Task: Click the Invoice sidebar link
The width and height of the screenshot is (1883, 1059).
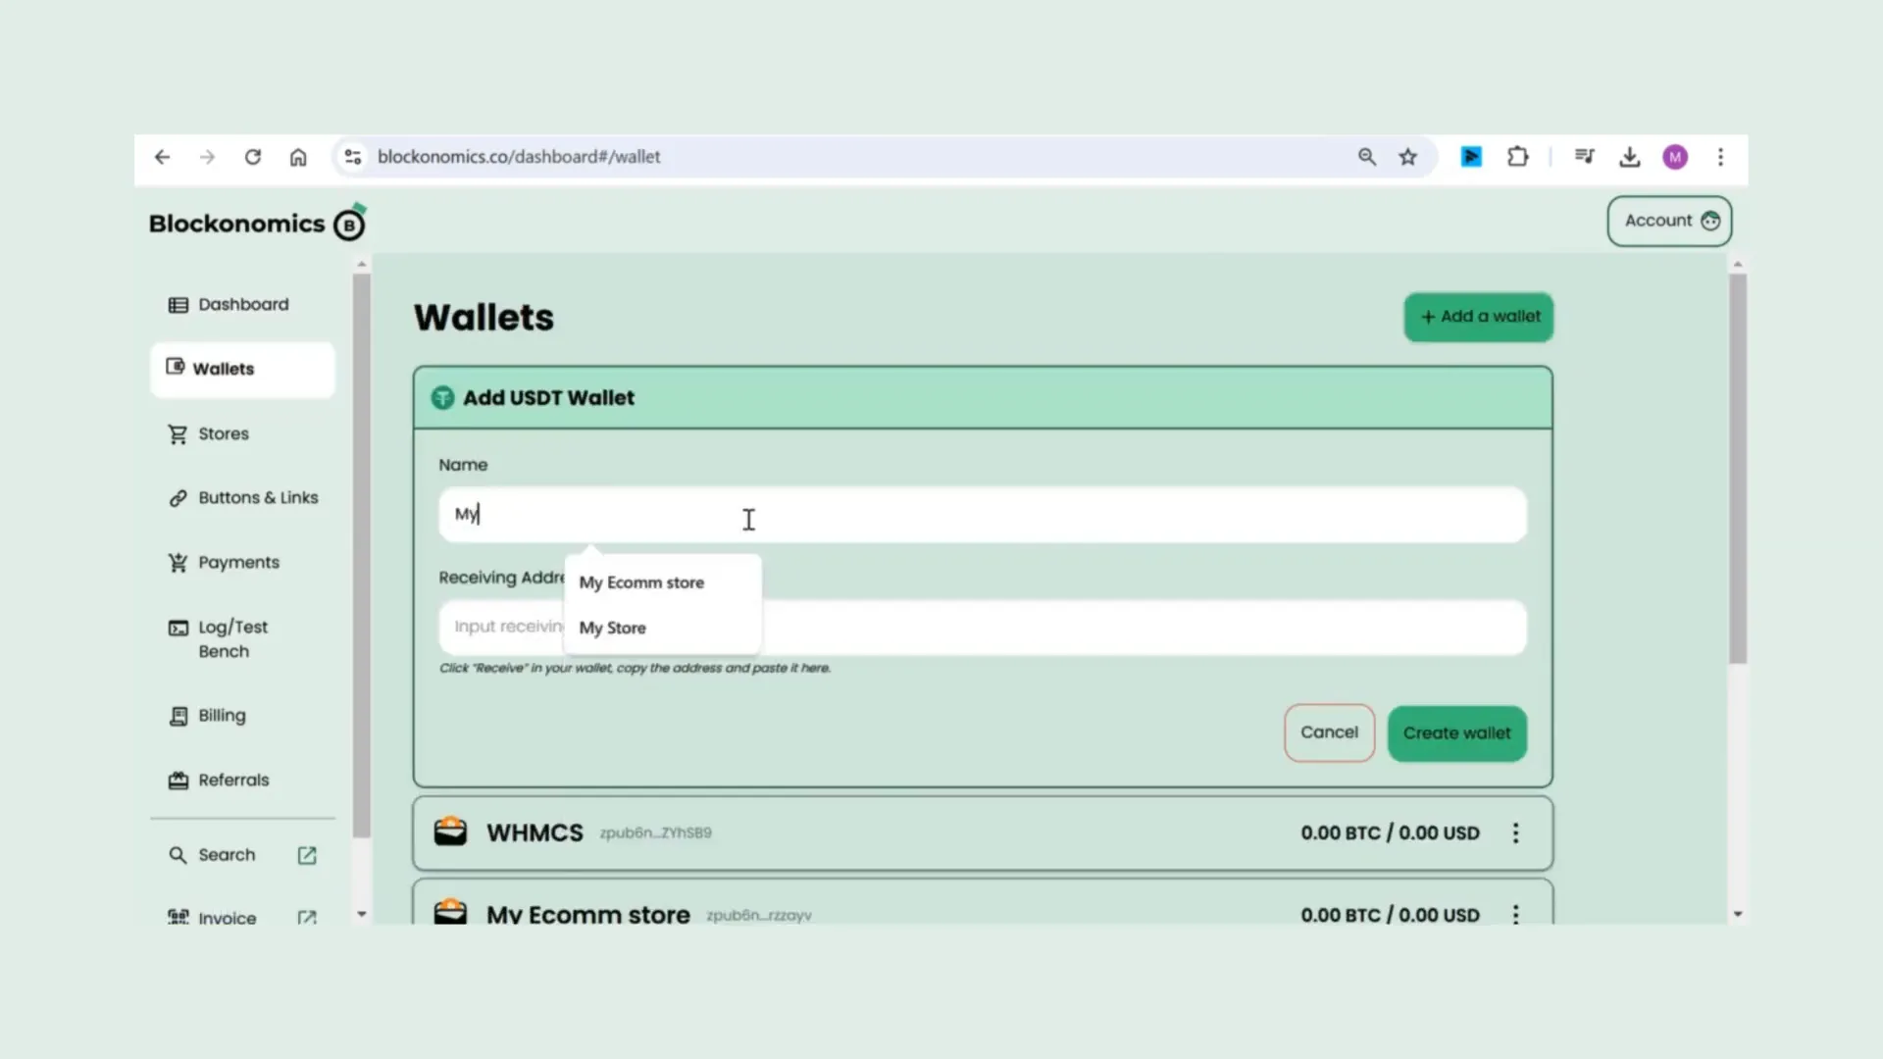Action: point(227,918)
